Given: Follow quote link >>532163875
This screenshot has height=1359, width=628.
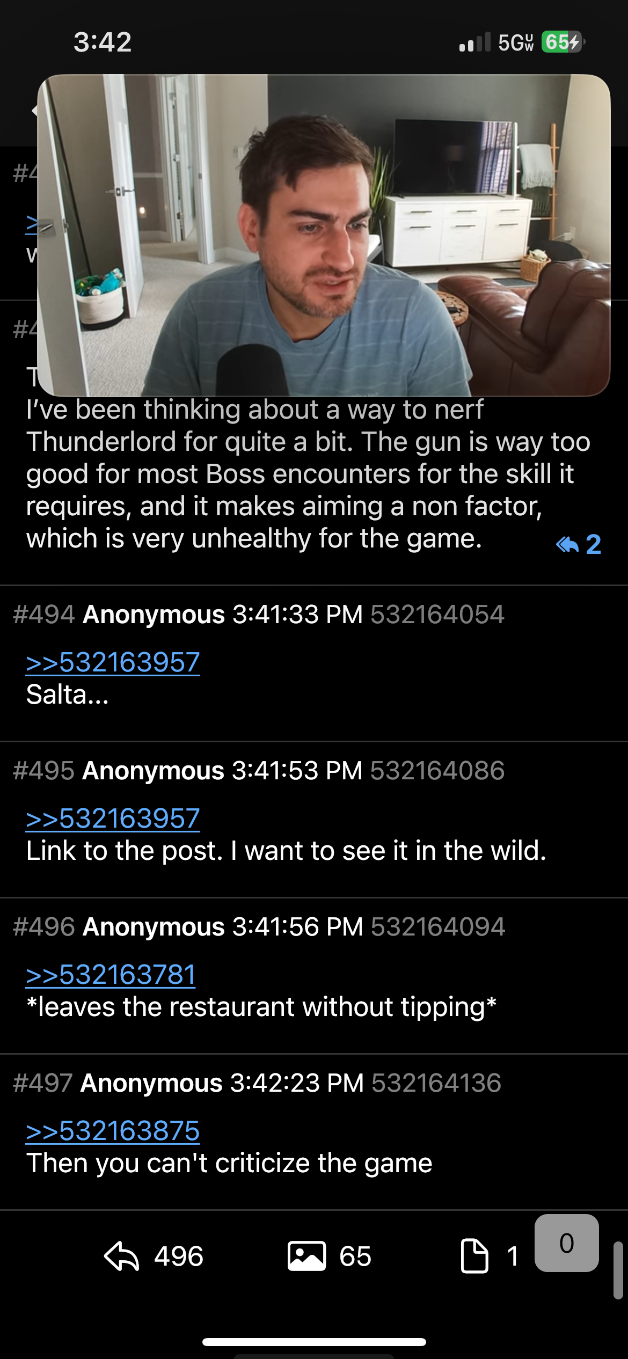Looking at the screenshot, I should [113, 1131].
